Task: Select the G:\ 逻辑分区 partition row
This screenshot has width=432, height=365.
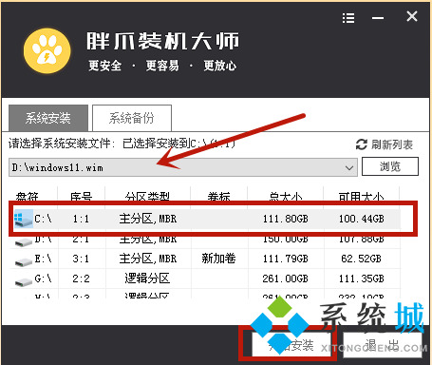Action: [x=205, y=279]
